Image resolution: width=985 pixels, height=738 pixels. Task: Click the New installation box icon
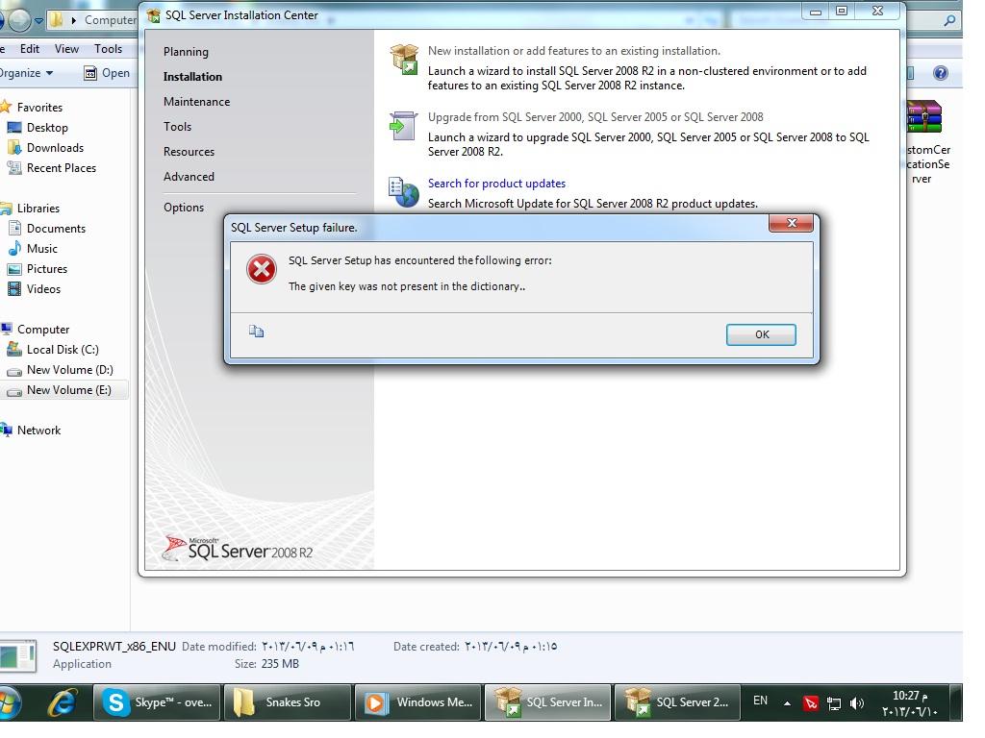[x=404, y=60]
